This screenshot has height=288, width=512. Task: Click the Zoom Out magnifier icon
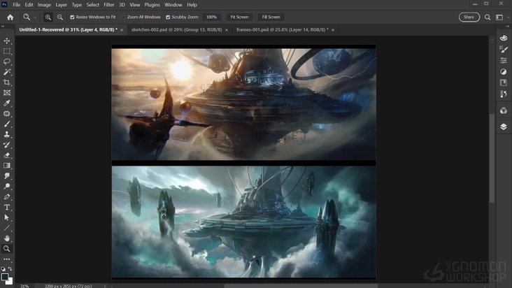[60, 17]
